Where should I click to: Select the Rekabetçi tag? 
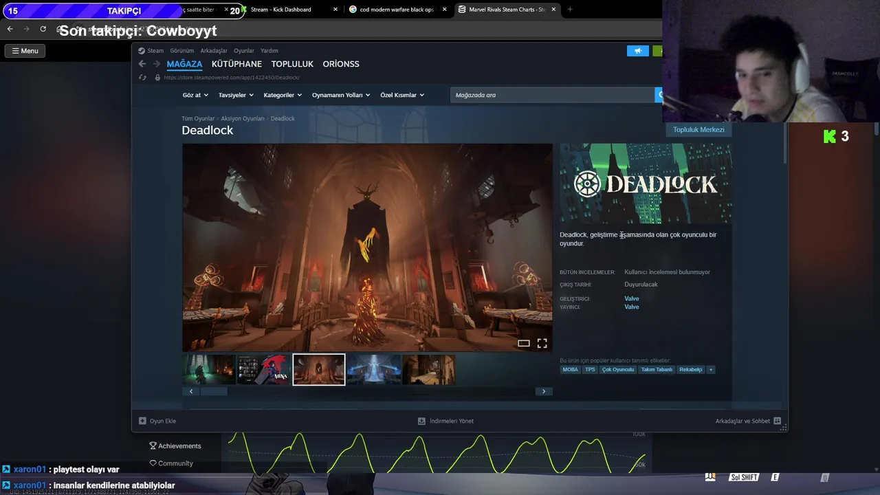tap(691, 369)
